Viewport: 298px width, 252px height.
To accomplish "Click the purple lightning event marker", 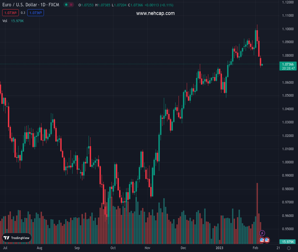I will (263, 233).
